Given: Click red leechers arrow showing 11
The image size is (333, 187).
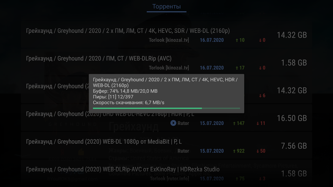Looking at the screenshot, I should point(257,123).
